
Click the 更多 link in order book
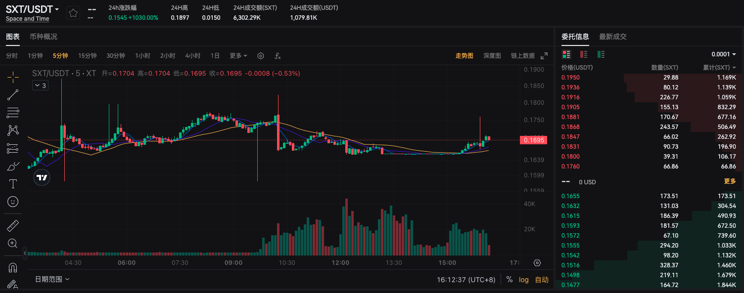click(730, 181)
